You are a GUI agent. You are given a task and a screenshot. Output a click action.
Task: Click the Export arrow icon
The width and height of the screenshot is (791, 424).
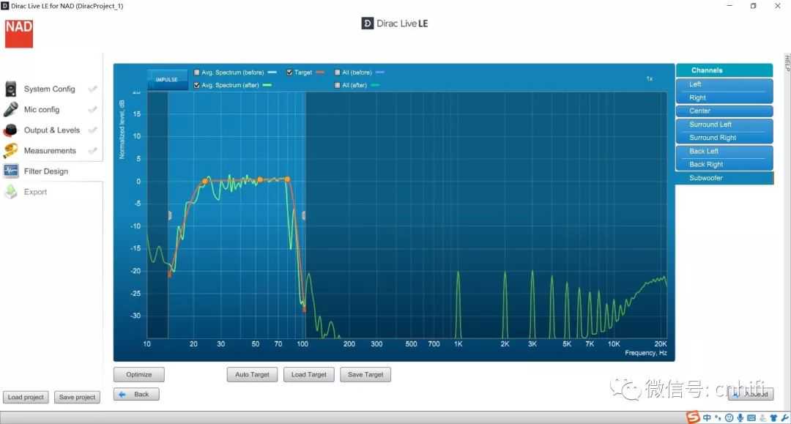(11, 192)
